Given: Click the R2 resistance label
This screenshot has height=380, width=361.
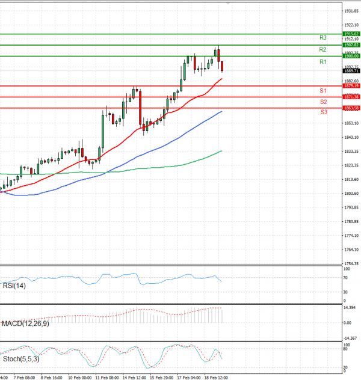Looking at the screenshot, I should [323, 49].
